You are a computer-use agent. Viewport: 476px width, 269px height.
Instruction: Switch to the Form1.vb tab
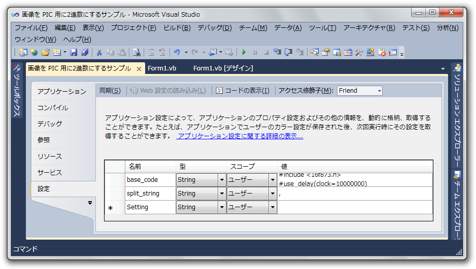tap(162, 68)
